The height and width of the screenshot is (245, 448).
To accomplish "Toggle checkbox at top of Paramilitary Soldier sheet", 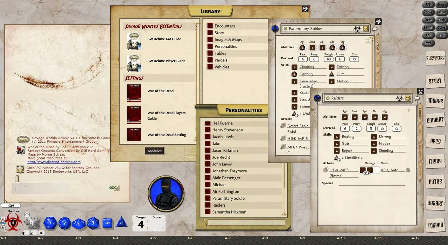I will (367, 41).
